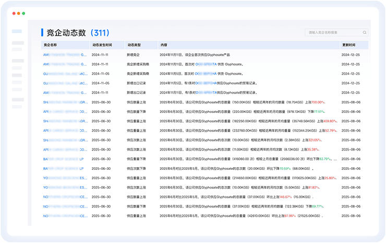Sort by the 动态发生时间 column header
The width and height of the screenshot is (386, 243).
[x=102, y=45]
